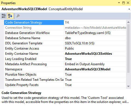The width and height of the screenshot is (131, 106).
Task: Toggle Alphabetical sort icon
Action: point(10,16)
